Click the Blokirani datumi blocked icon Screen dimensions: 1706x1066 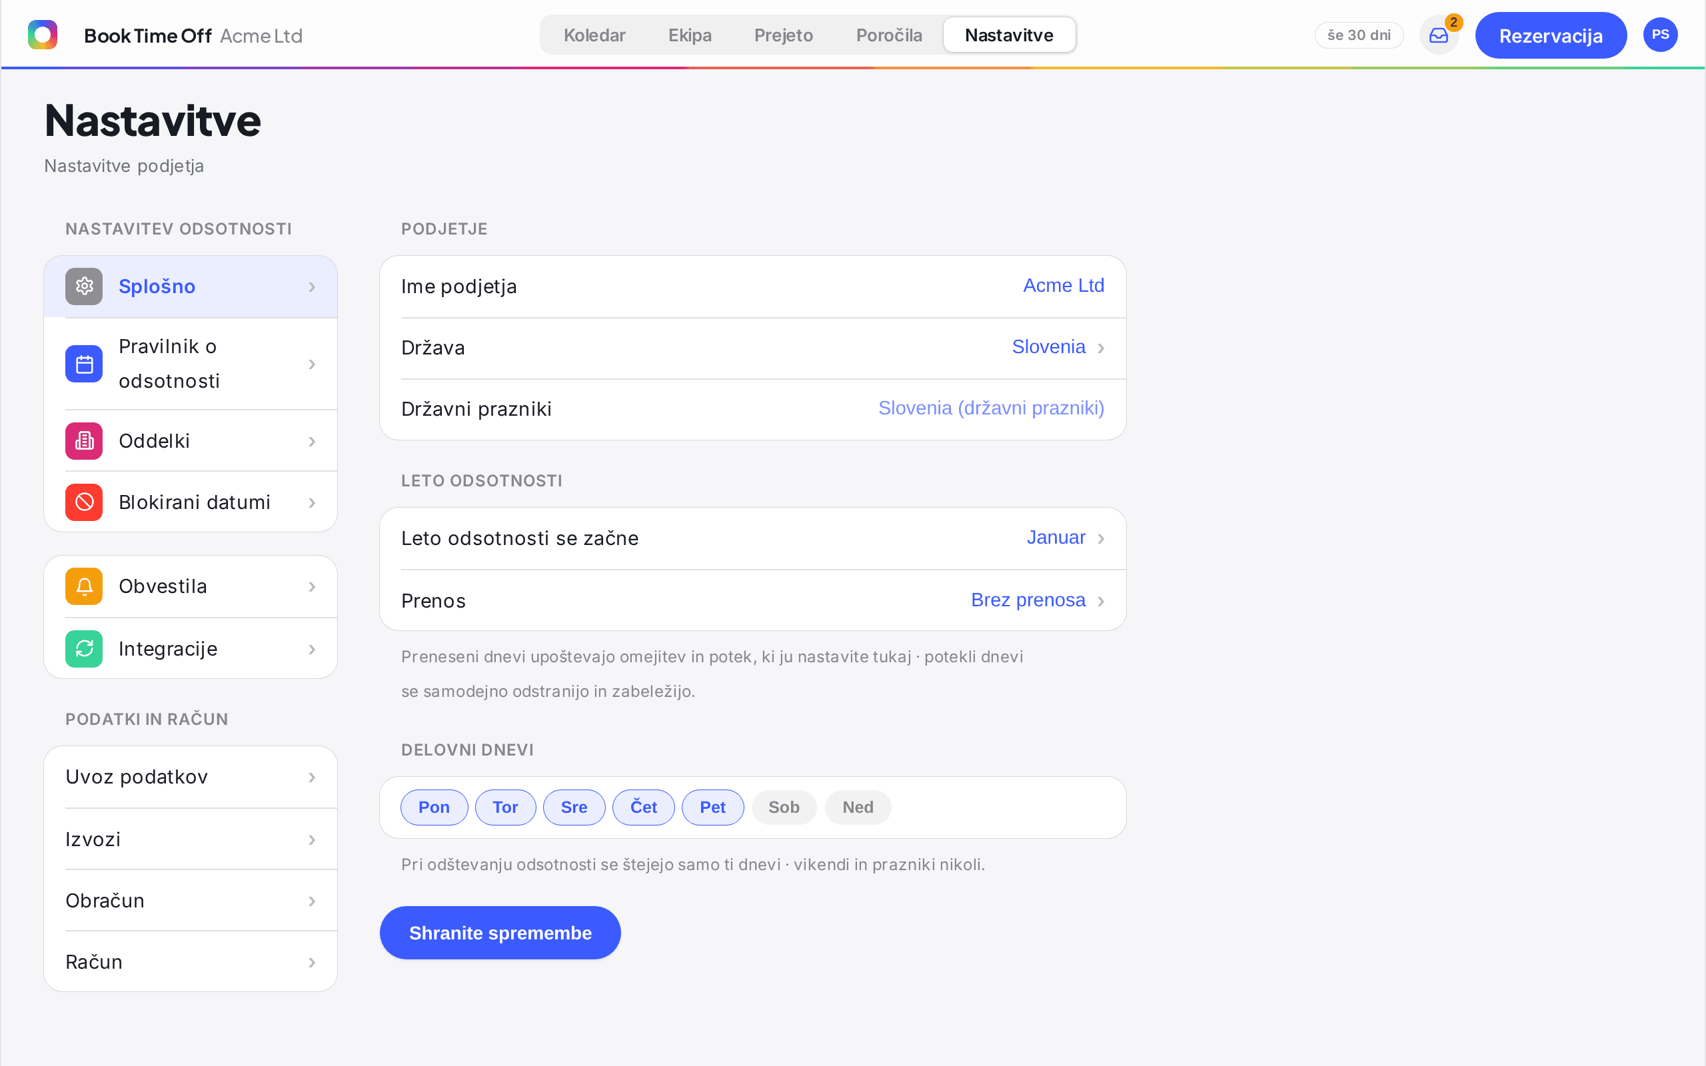pos(84,502)
